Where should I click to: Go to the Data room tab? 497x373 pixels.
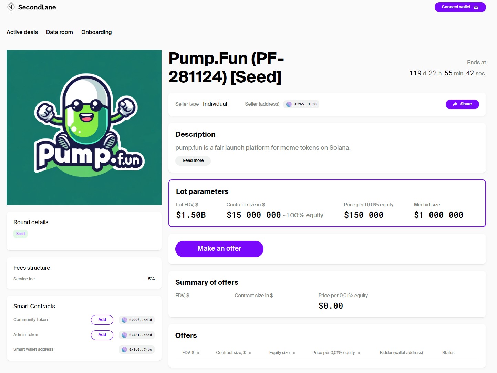click(60, 32)
